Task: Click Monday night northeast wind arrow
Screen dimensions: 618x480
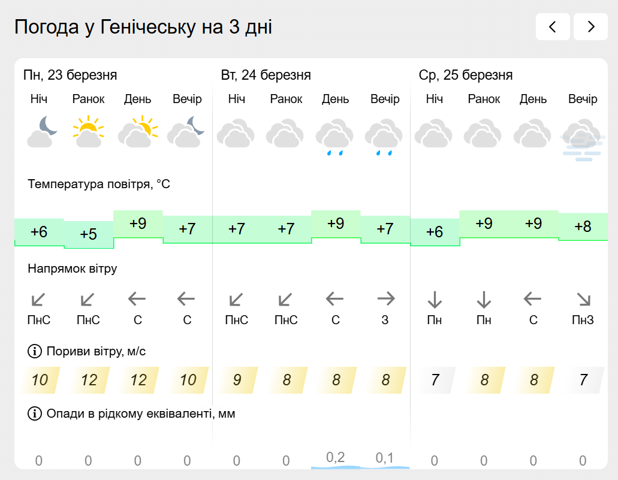Action: coord(39,298)
